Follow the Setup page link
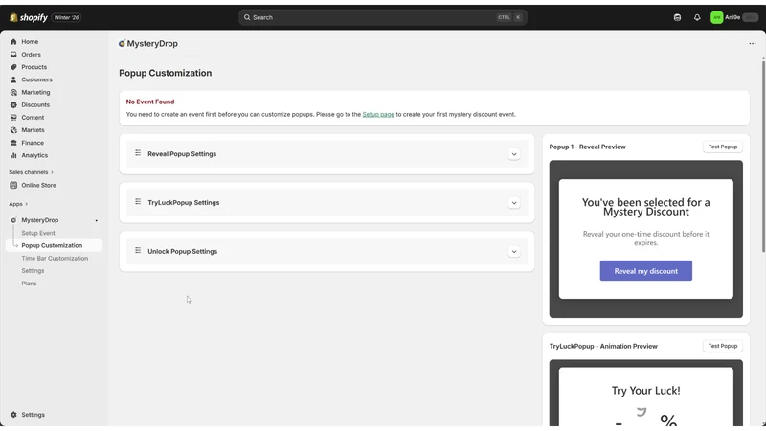Image resolution: width=766 pixels, height=431 pixels. [378, 114]
